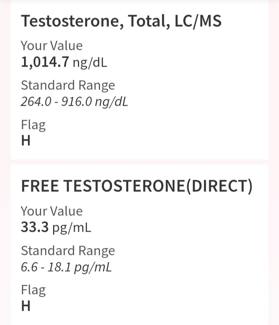Select the 6.6 - 18.1 pg/mL range
This screenshot has height=325, width=279.
click(x=66, y=267)
